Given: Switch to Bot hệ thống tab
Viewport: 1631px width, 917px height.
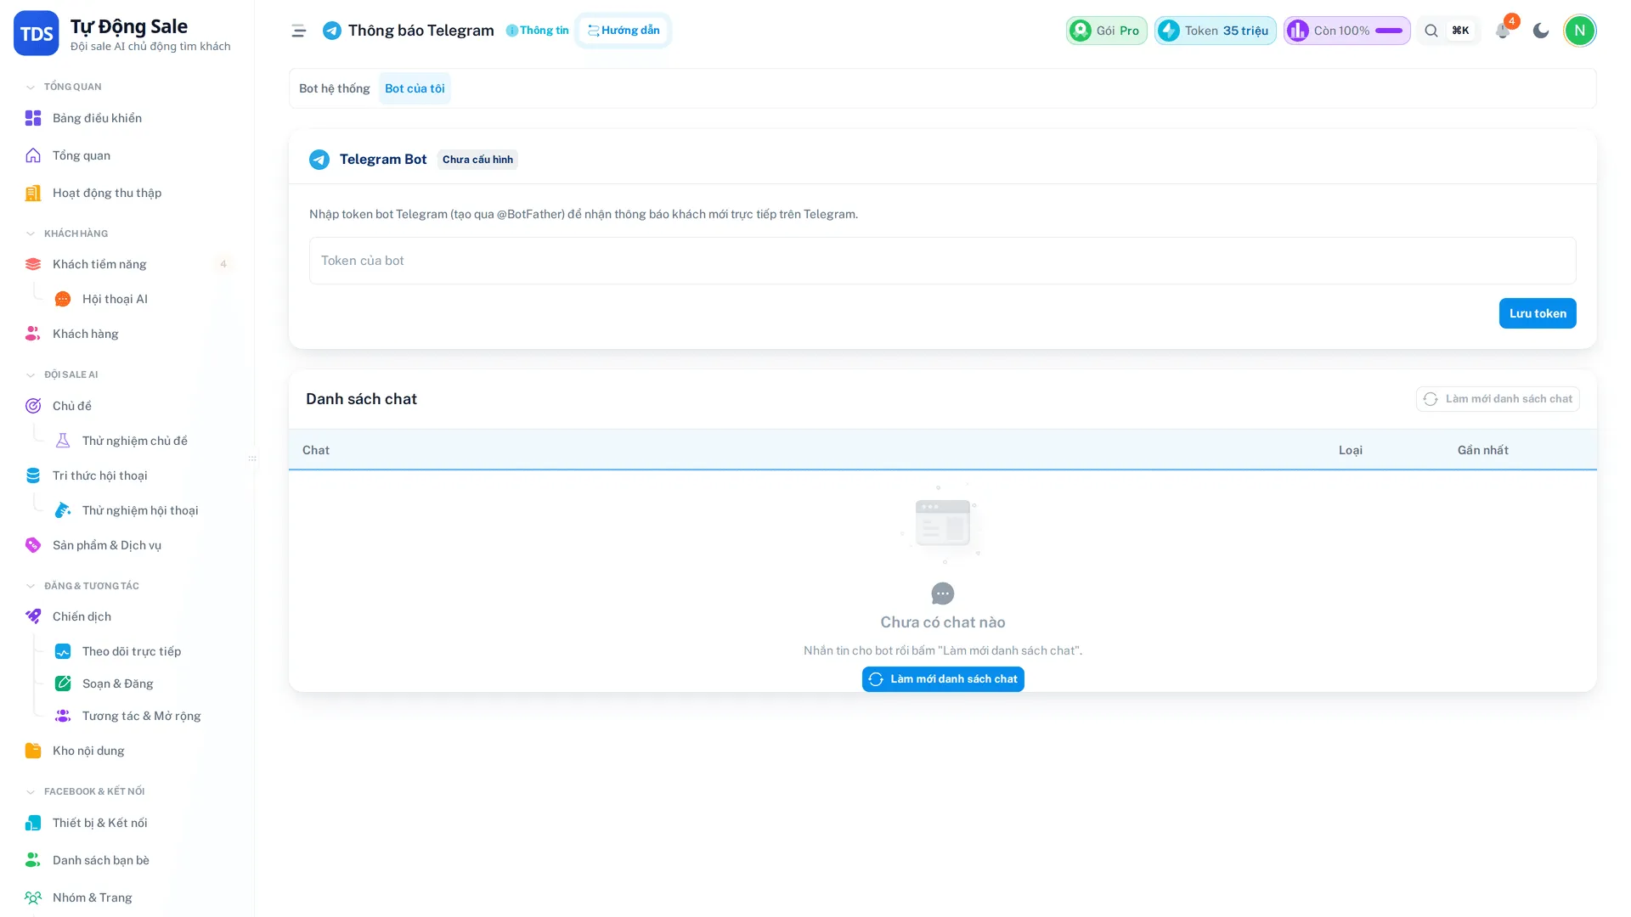Looking at the screenshot, I should (335, 88).
